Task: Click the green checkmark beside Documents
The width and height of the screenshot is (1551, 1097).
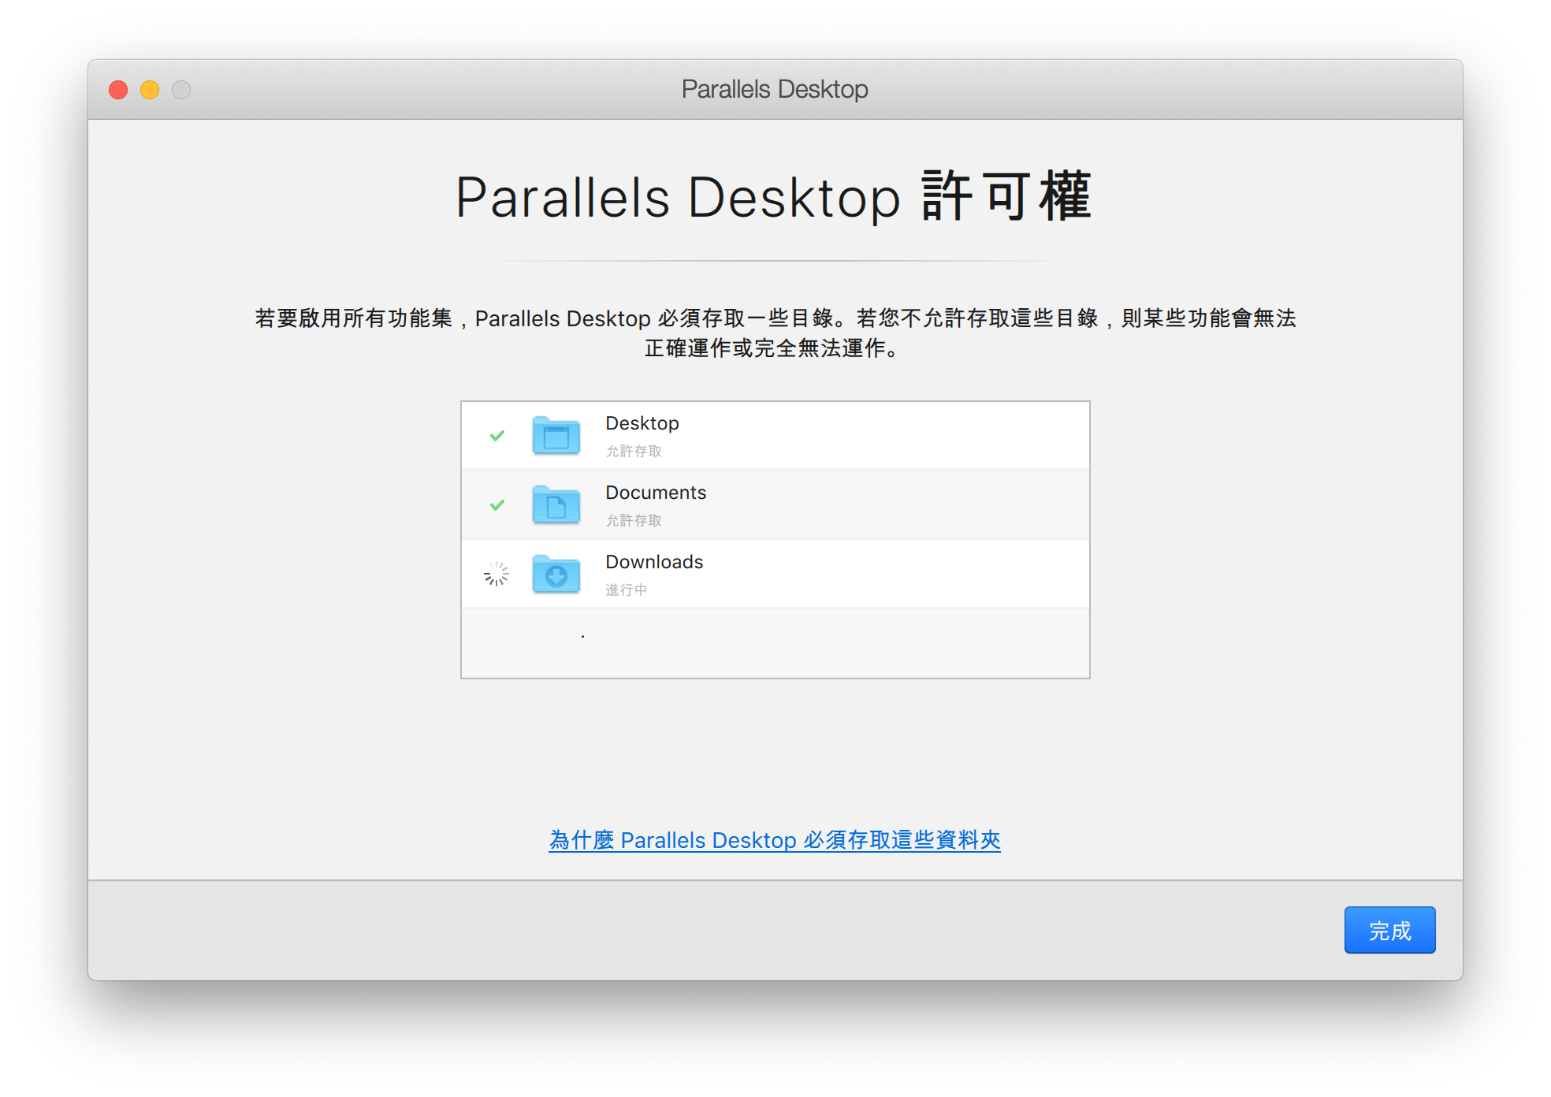Action: coord(497,504)
